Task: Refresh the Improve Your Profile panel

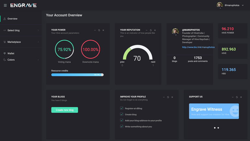Action: (x=168, y=97)
